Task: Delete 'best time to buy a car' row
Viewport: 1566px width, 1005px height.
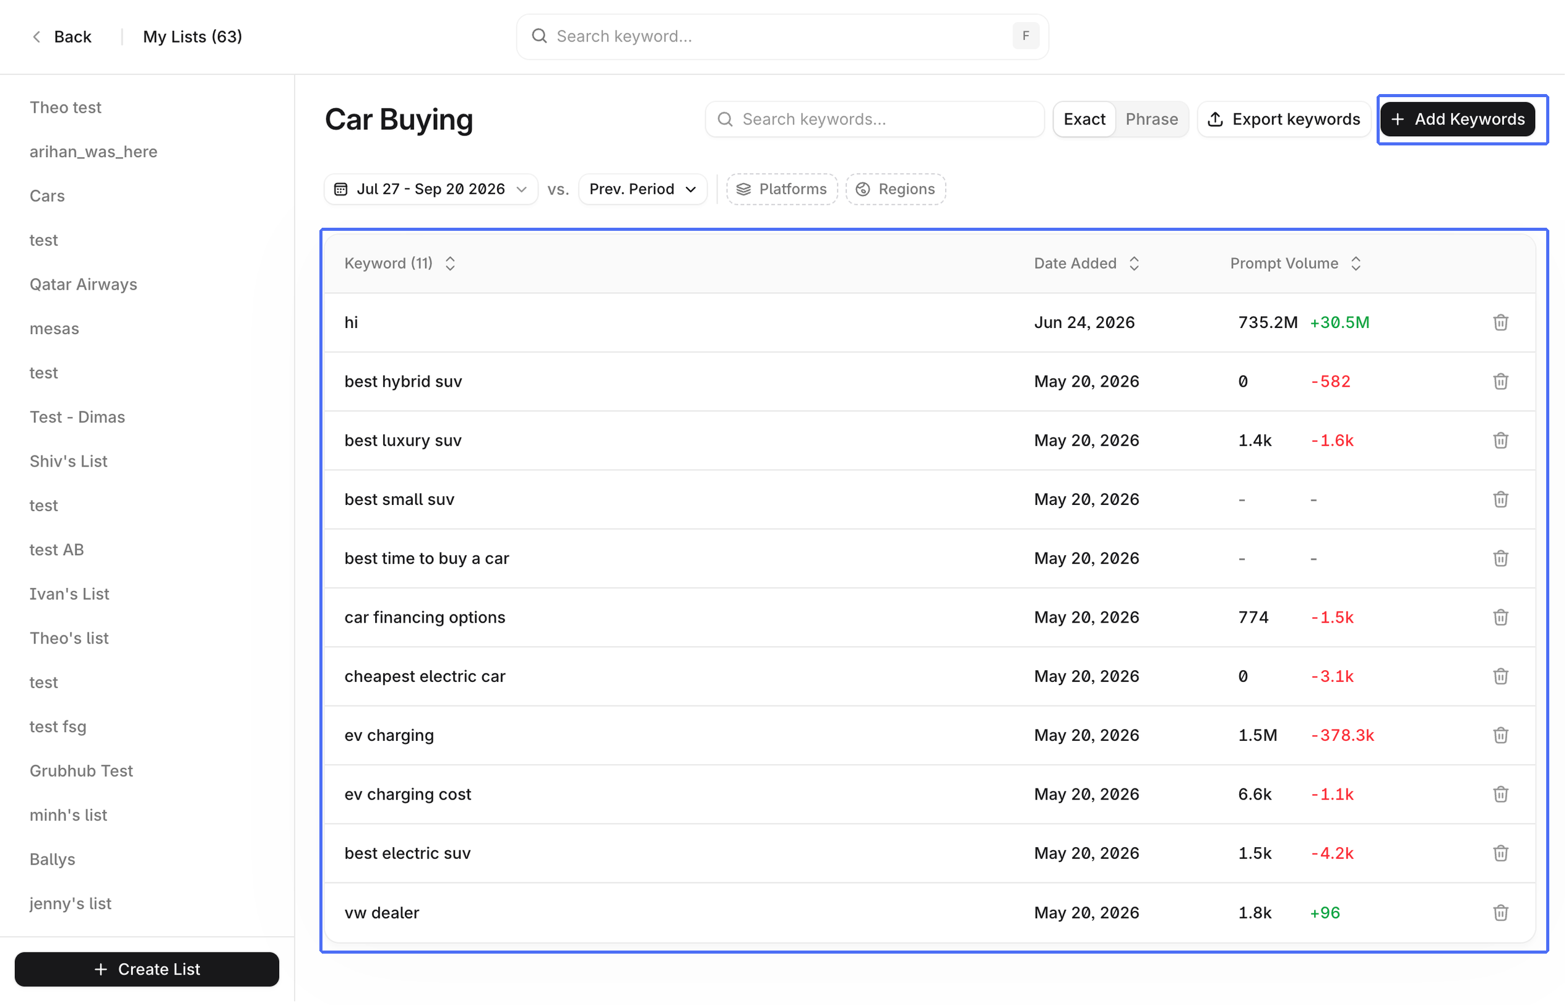Action: click(1500, 559)
